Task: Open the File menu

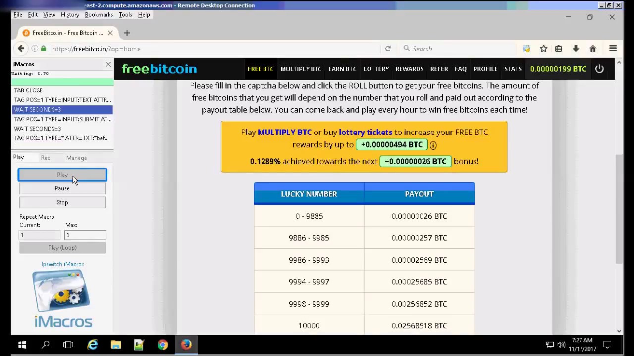Action: pos(18,15)
